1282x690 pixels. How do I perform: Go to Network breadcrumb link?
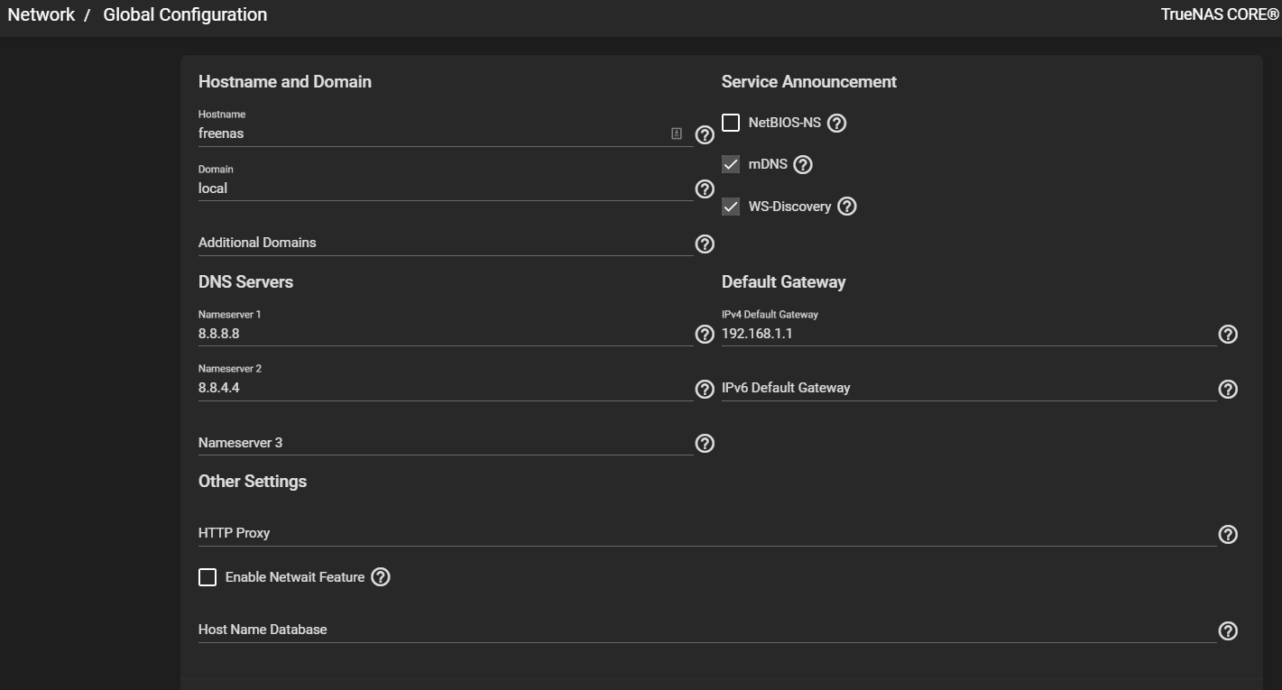[42, 15]
